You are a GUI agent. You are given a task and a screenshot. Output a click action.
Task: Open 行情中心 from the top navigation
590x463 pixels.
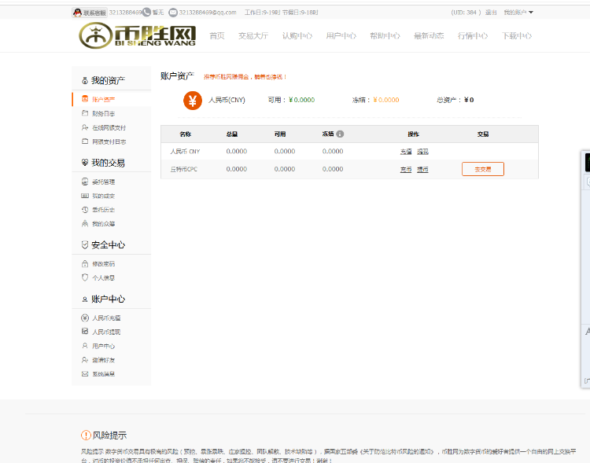[473, 36]
